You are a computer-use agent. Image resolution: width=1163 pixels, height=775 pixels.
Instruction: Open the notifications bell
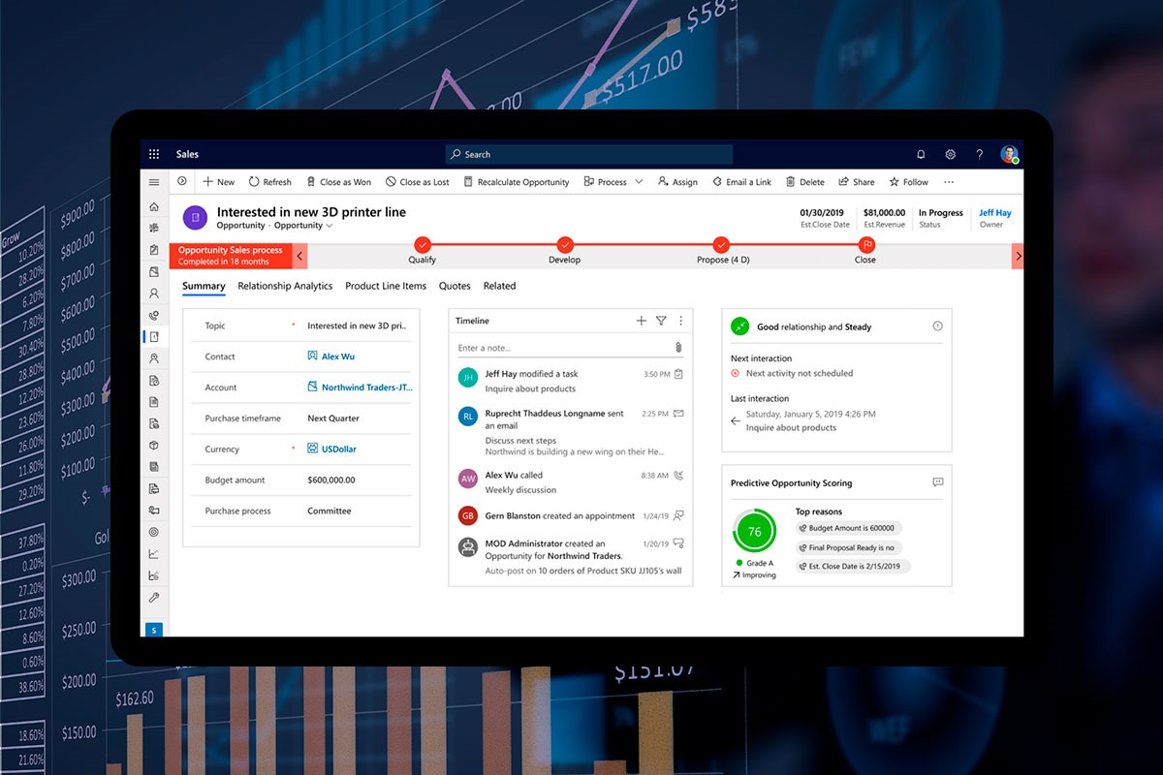[x=921, y=154]
